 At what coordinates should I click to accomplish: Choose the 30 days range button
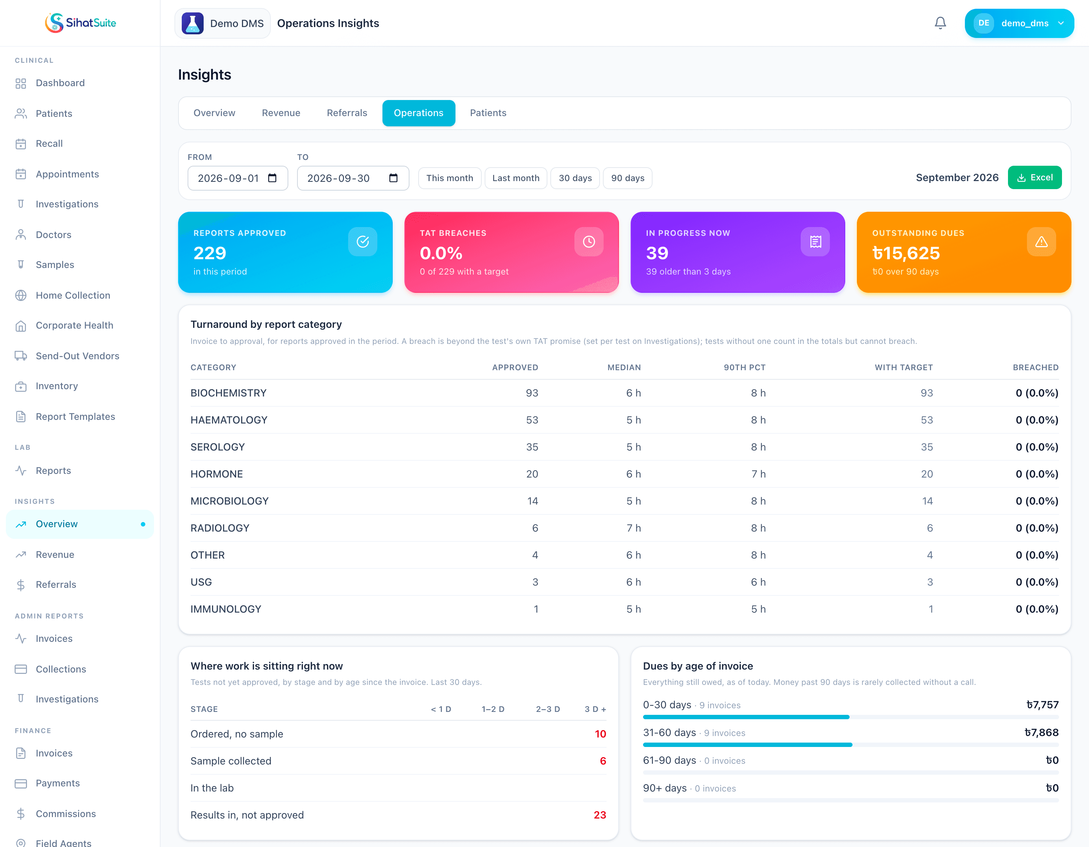tap(575, 178)
